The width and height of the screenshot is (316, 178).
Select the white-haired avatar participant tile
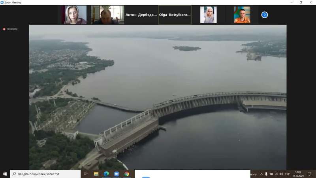(209, 15)
